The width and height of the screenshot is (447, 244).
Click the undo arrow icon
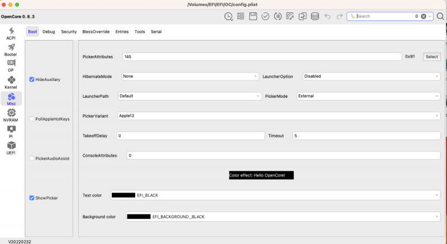(327, 16)
